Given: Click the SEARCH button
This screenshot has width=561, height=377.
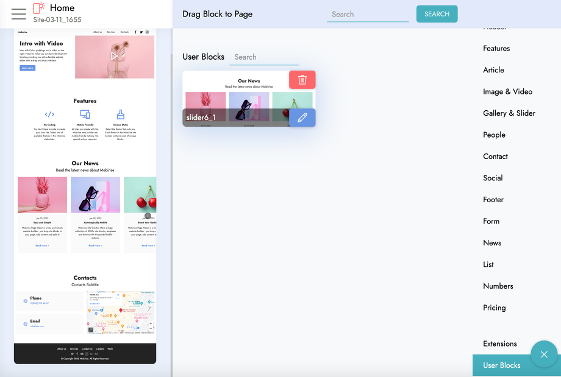Looking at the screenshot, I should pyautogui.click(x=437, y=14).
